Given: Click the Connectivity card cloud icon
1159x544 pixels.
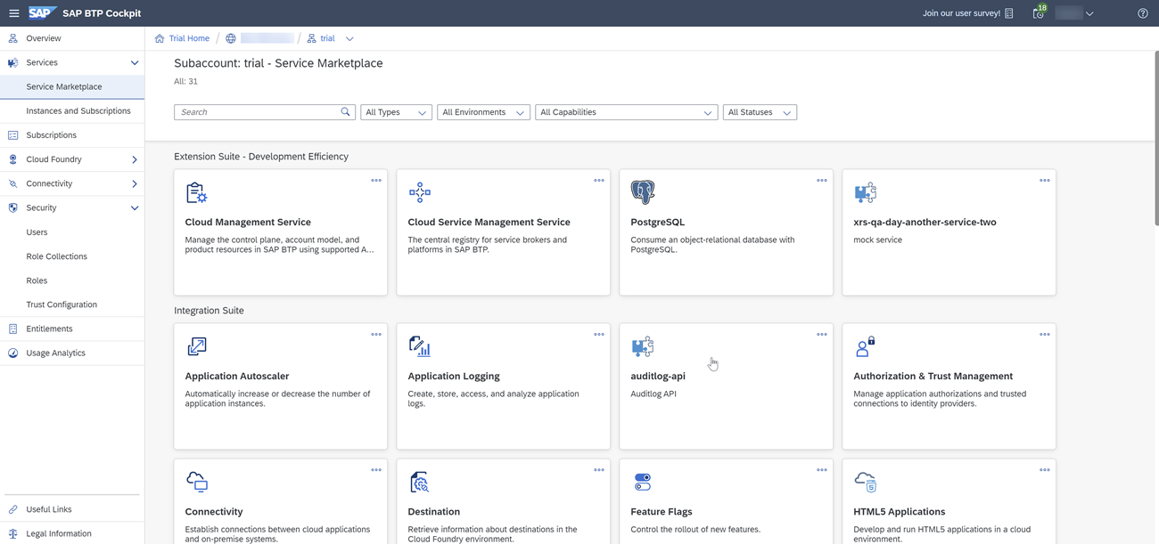Looking at the screenshot, I should [196, 482].
